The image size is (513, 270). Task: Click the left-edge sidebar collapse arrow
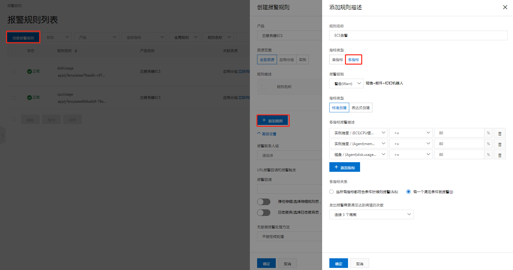coord(3,135)
